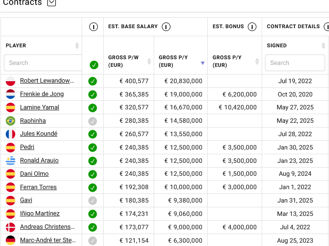Click Spain flag beside Gavi
Screen dimensions: 329x246
tap(11, 201)
